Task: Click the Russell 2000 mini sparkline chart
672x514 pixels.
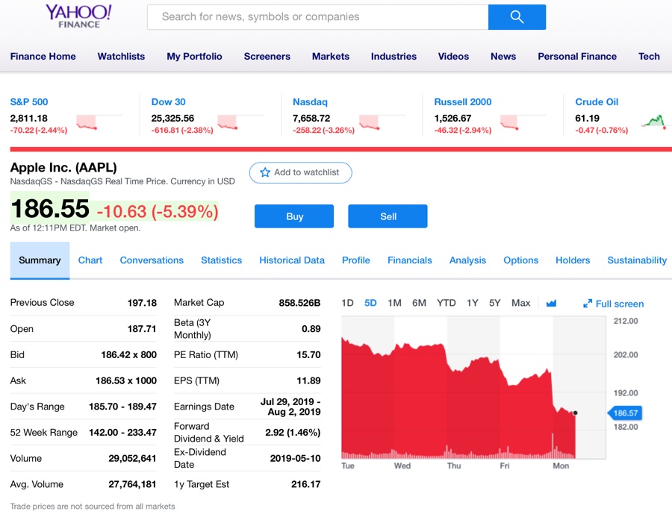Action: (x=523, y=122)
